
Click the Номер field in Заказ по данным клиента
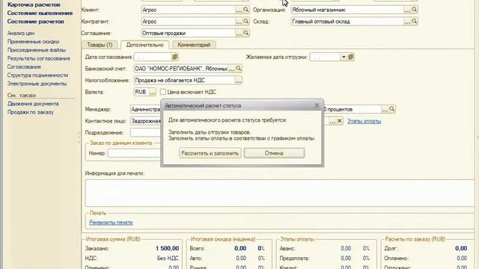135,153
